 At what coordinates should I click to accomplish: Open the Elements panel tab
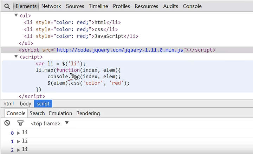point(26,6)
